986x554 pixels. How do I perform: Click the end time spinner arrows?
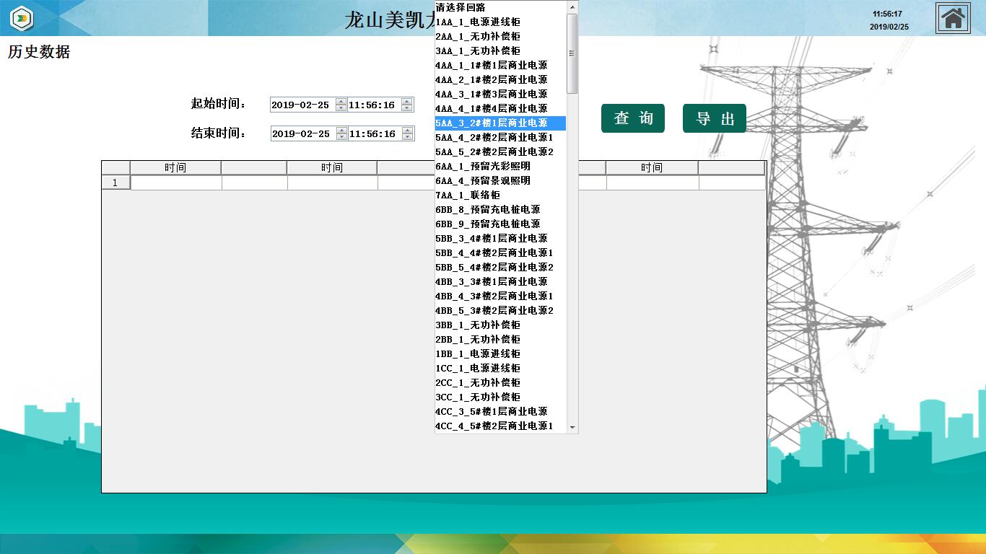tap(407, 134)
